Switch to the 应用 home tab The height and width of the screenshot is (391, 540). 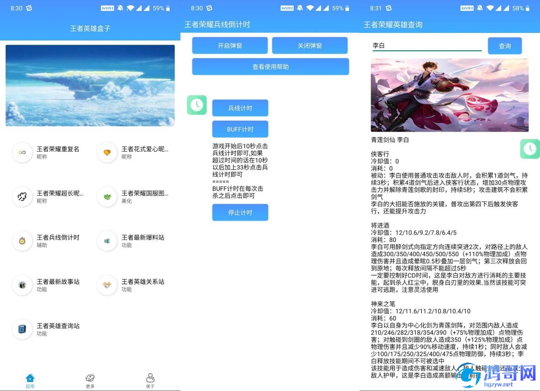tap(30, 381)
